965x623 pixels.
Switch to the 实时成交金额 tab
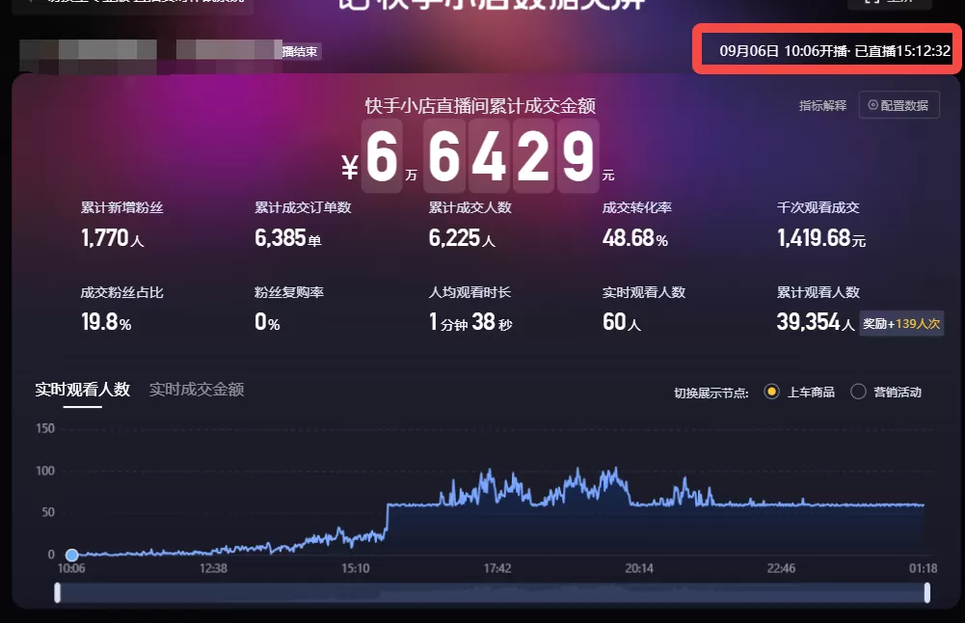197,391
